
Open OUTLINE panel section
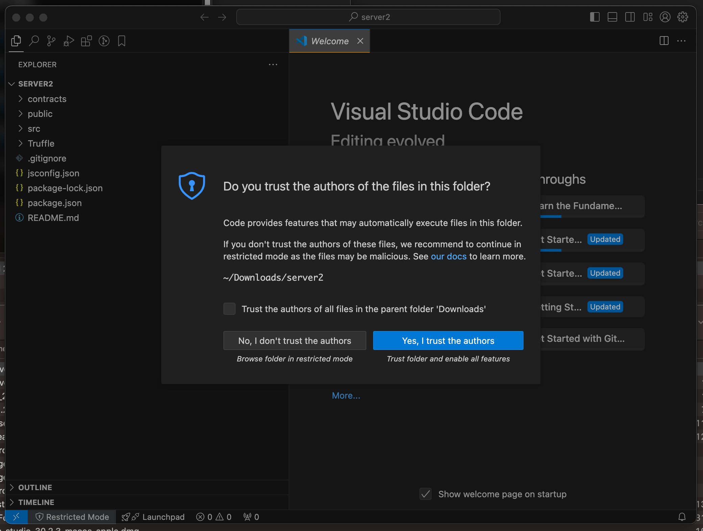coord(36,487)
